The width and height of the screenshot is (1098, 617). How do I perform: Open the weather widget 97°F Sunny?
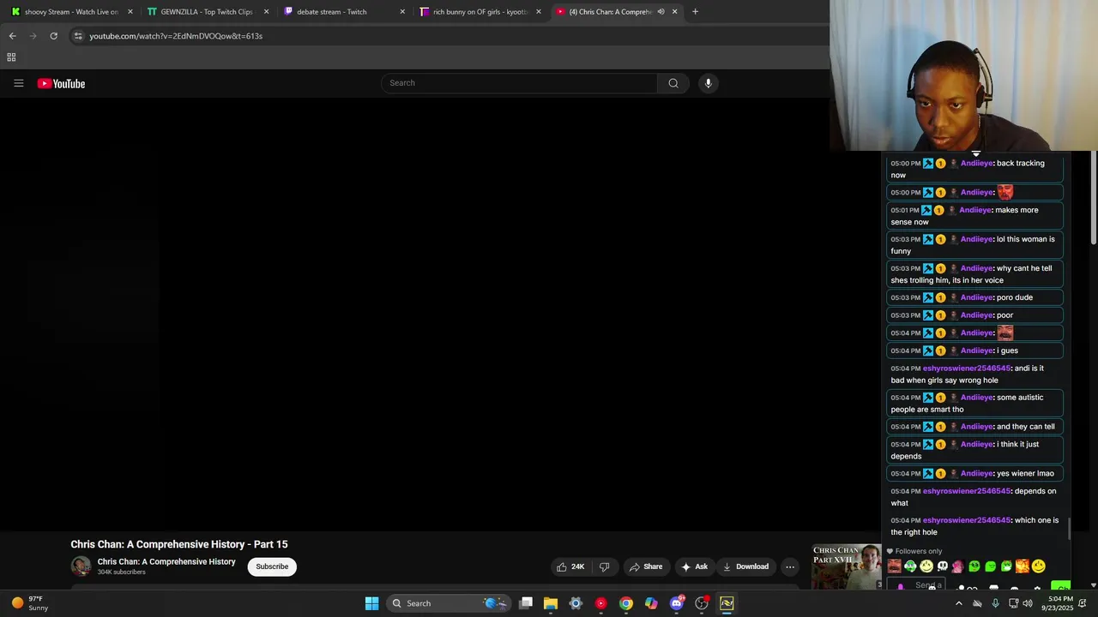[30, 603]
